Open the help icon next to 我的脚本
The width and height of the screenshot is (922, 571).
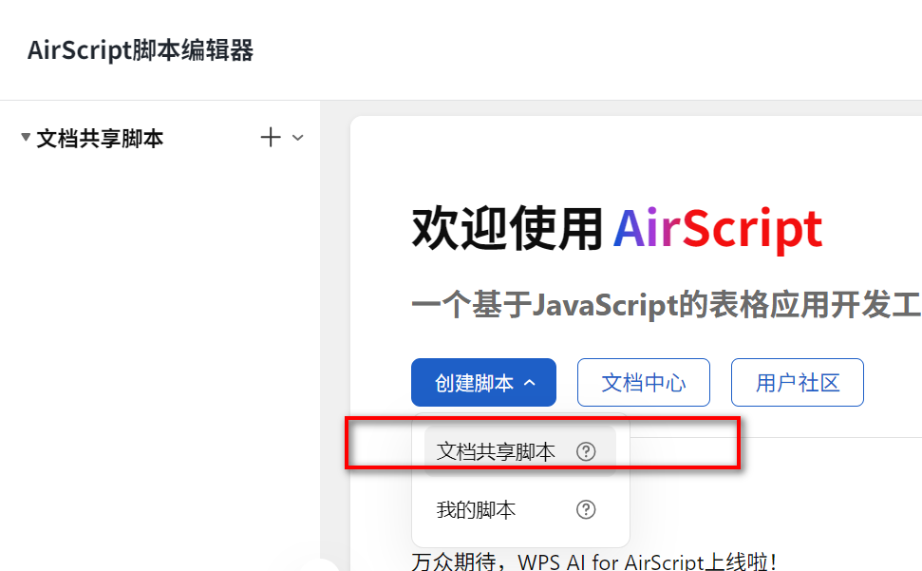click(586, 509)
